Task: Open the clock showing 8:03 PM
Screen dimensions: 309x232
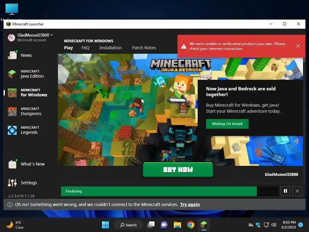Action: [288, 225]
